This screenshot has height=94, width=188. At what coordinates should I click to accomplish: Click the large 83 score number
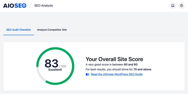[x=52, y=64]
